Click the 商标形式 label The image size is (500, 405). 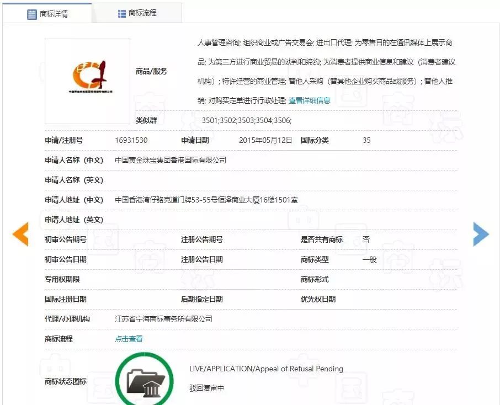point(315,279)
